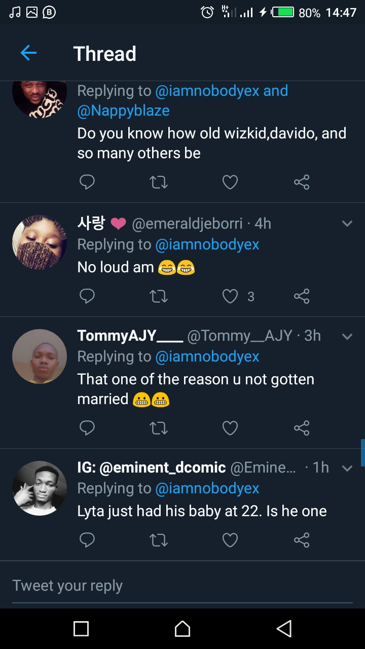
Task: Tap the back arrow beside Thread
Action: [x=28, y=53]
